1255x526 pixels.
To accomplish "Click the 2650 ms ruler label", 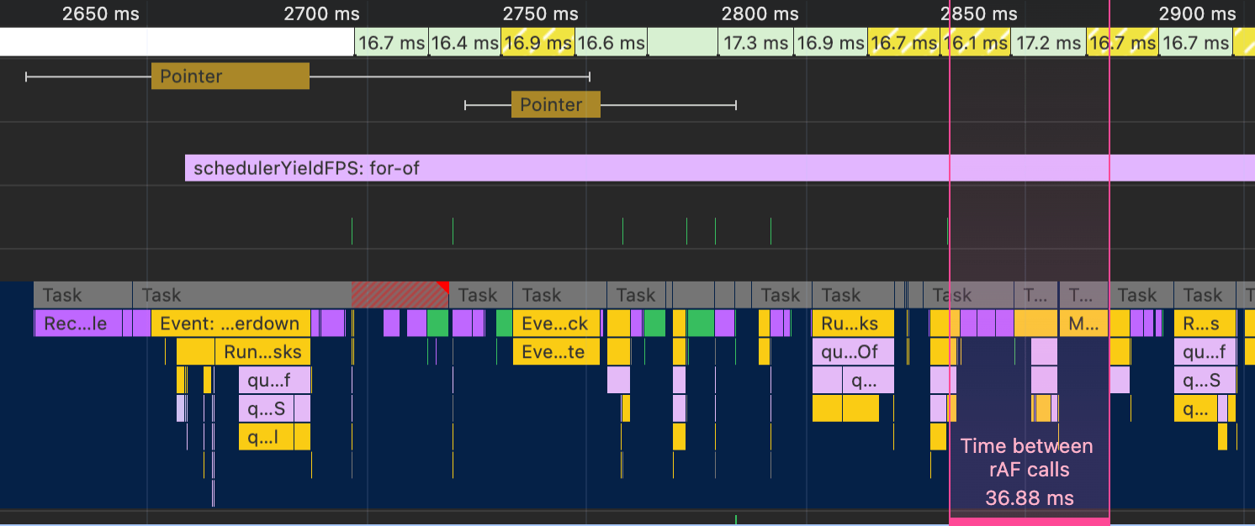I will (x=101, y=13).
